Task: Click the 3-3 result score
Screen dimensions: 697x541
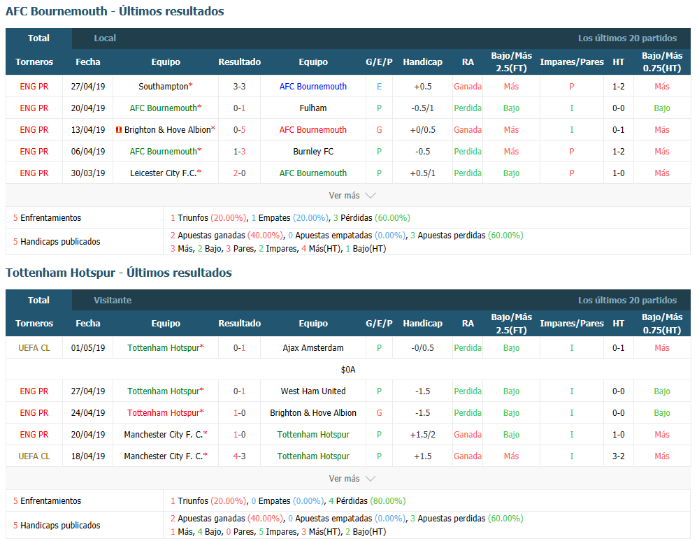Action: pos(239,86)
